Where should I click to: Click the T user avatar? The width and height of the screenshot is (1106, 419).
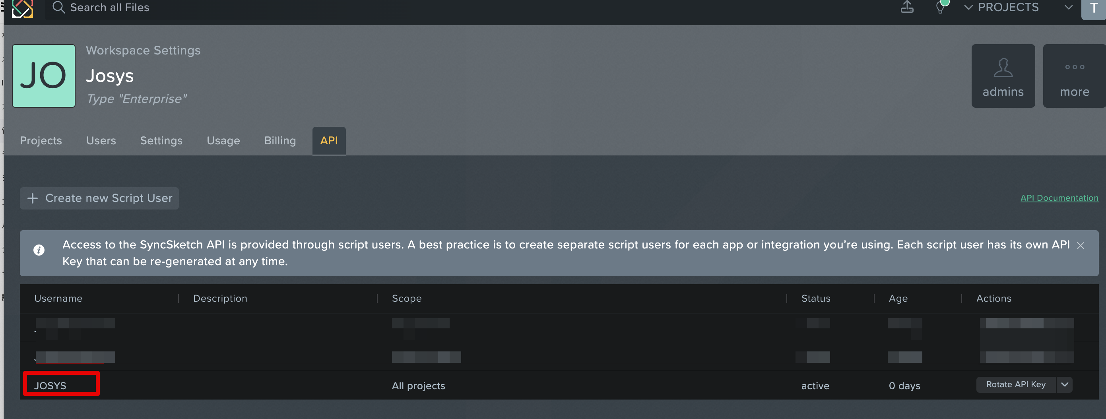1093,9
